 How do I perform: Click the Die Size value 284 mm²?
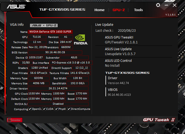(66, 42)
